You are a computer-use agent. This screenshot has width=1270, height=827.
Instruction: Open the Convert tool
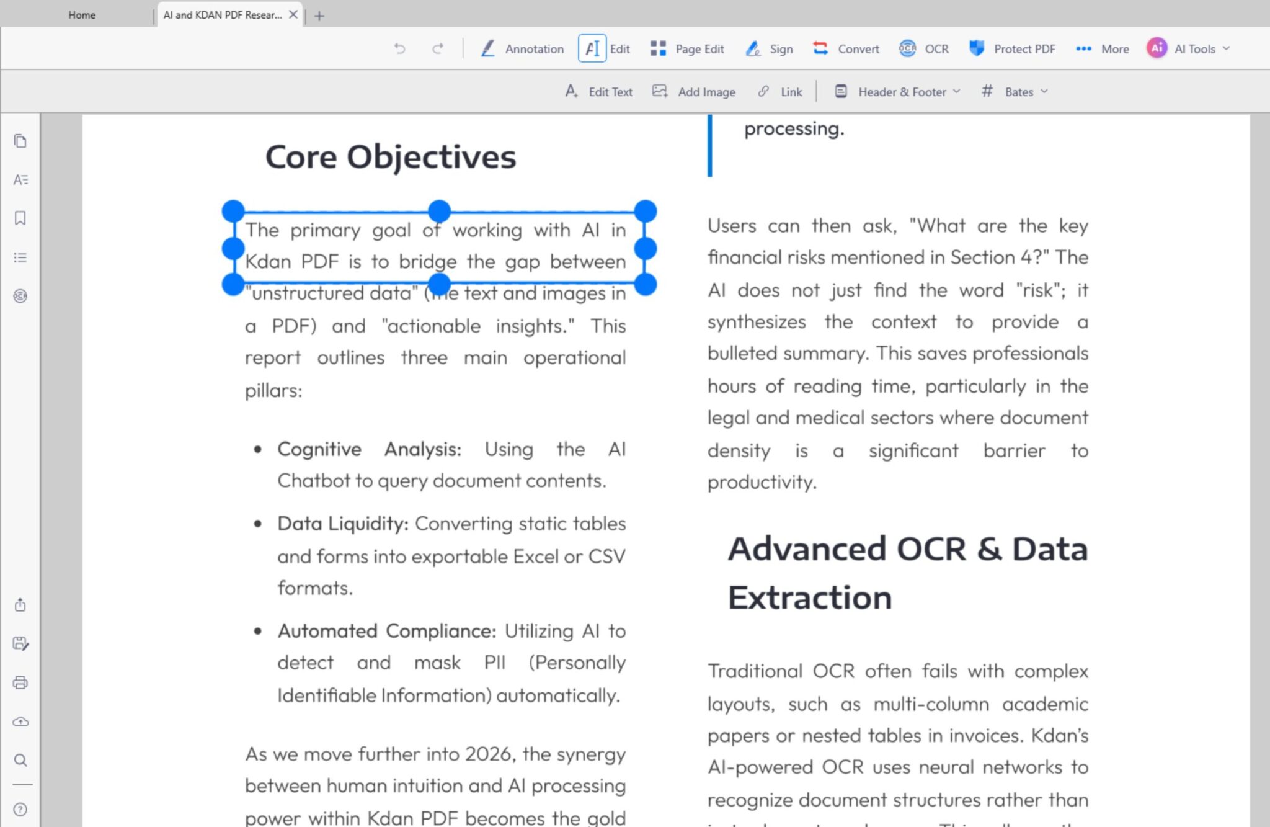tap(846, 48)
